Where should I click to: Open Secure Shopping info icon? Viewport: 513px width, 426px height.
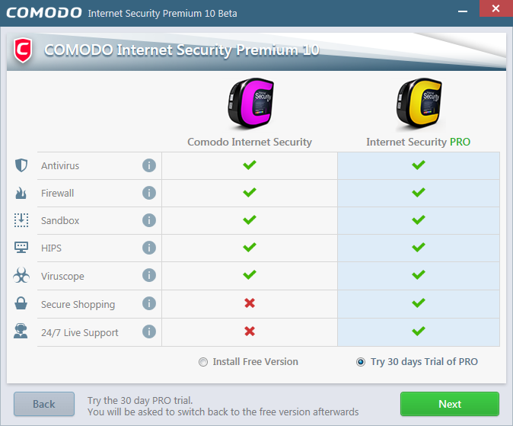pos(149,303)
